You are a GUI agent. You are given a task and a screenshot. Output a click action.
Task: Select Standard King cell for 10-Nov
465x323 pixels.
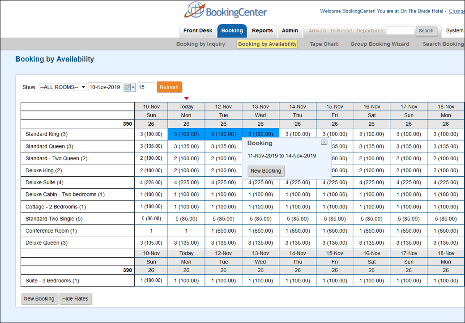point(151,134)
